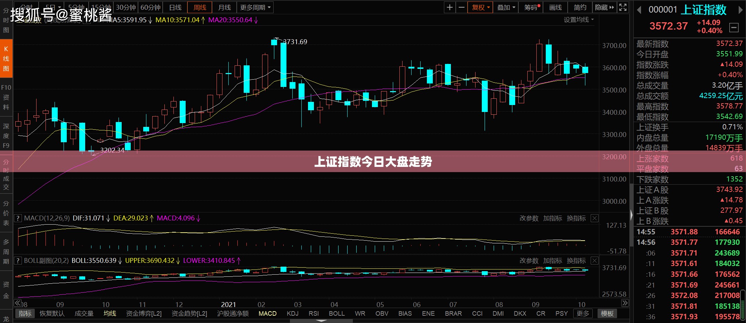
Task: Toggle the 成交量 volume indicator
Action: 84,314
